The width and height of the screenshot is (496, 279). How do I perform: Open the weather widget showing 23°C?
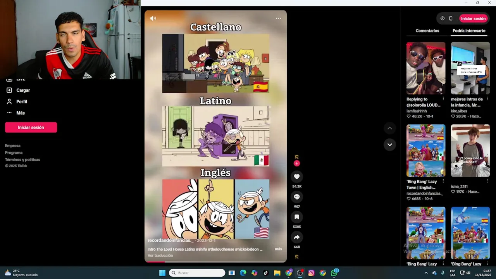click(21, 273)
